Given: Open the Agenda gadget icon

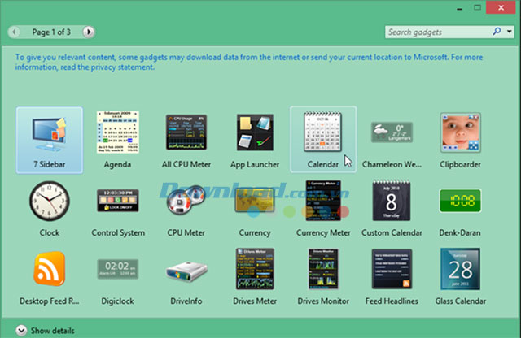Looking at the screenshot, I should tap(117, 132).
